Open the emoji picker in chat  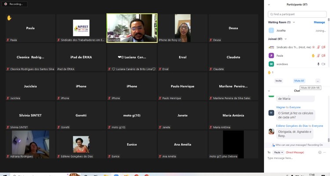click(319, 152)
